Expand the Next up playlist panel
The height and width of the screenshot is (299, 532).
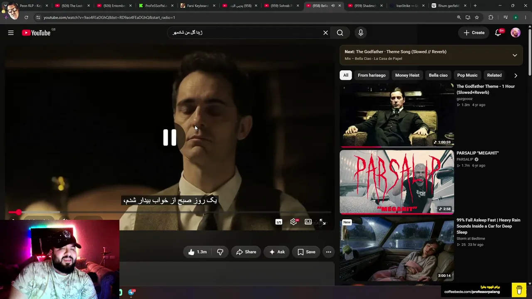tap(515, 55)
